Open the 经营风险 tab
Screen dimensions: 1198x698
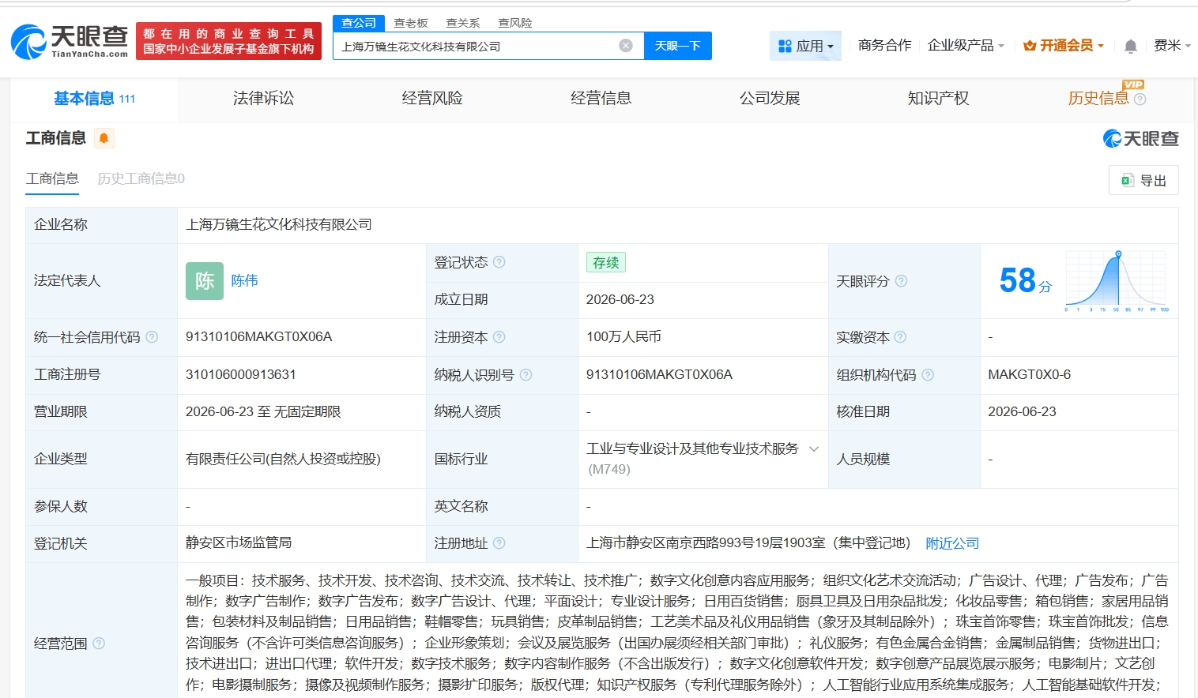tap(432, 99)
